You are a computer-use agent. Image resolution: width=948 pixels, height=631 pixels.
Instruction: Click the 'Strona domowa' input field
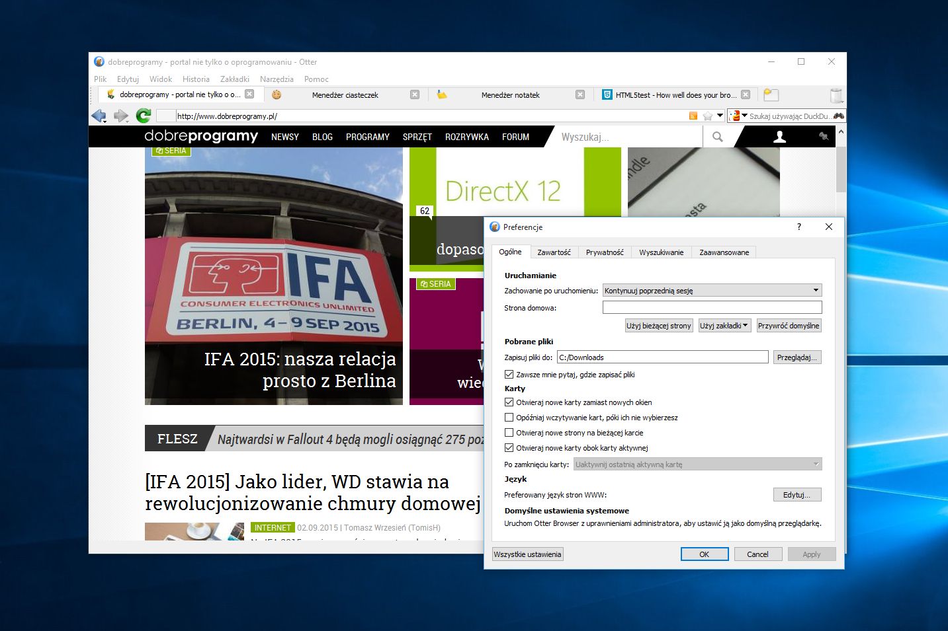[x=712, y=307]
